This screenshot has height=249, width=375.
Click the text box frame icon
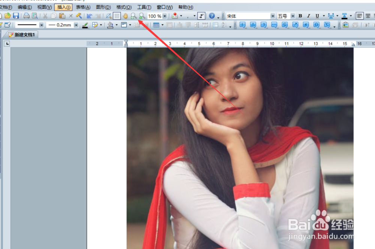(x=124, y=25)
